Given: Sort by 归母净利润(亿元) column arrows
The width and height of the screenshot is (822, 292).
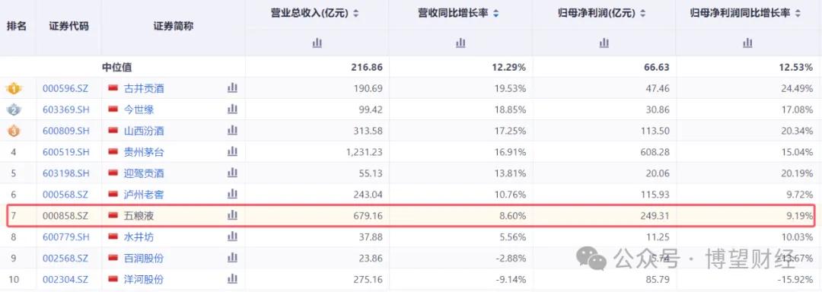Looking at the screenshot, I should 643,14.
